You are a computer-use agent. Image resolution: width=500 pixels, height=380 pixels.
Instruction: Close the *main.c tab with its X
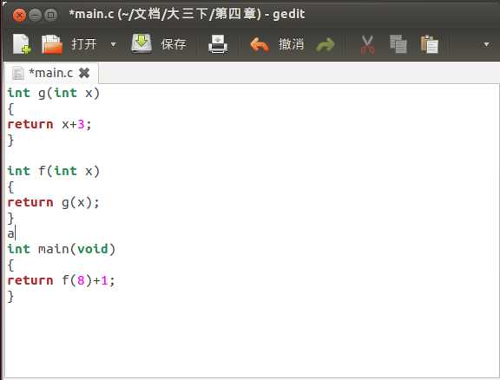click(84, 73)
